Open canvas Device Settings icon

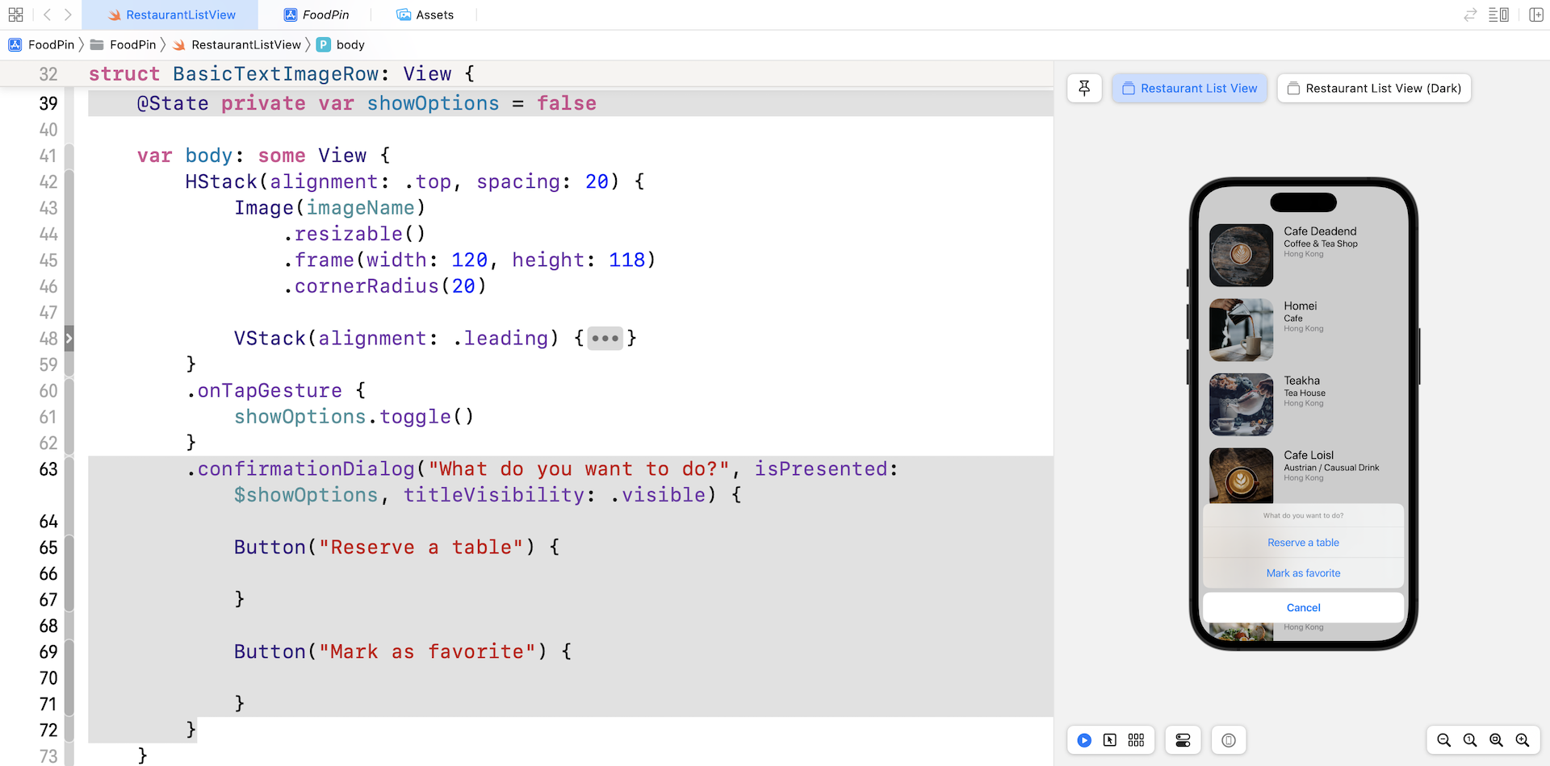tap(1183, 740)
